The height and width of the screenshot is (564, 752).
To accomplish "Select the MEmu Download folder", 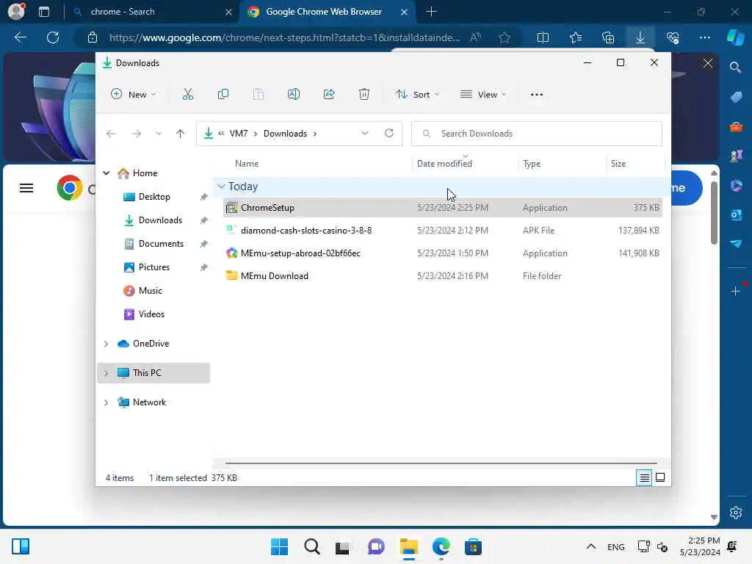I will pos(443,276).
